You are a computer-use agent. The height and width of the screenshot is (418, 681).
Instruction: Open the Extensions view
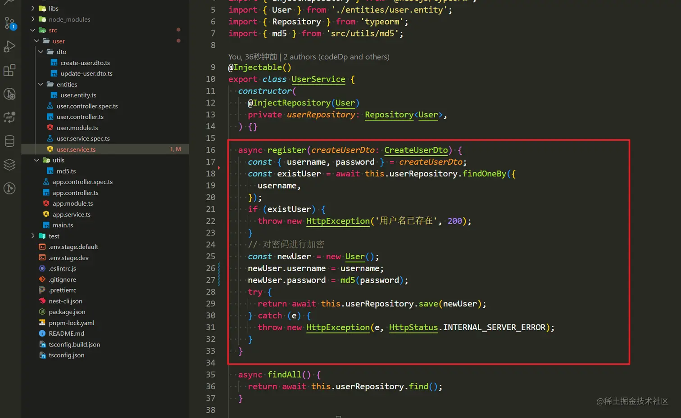[x=10, y=70]
